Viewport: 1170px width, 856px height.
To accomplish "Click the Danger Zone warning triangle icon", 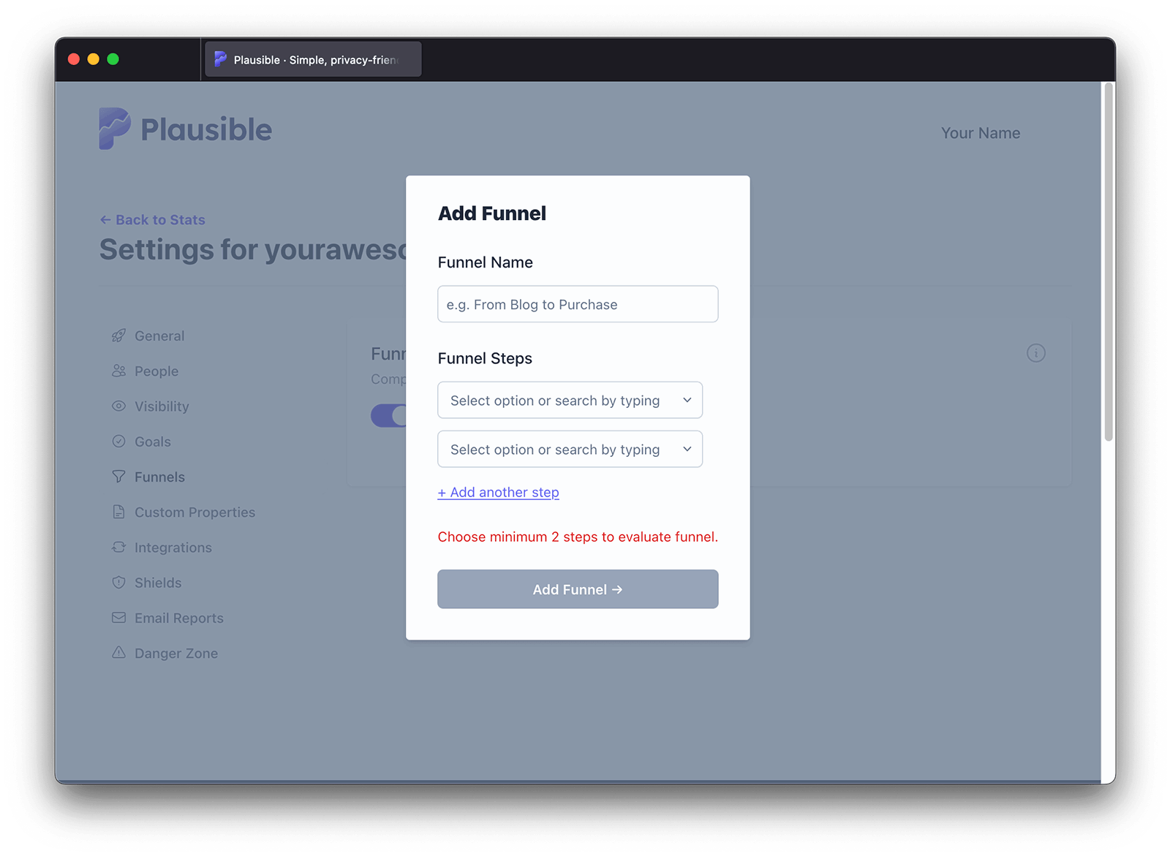I will coord(118,653).
